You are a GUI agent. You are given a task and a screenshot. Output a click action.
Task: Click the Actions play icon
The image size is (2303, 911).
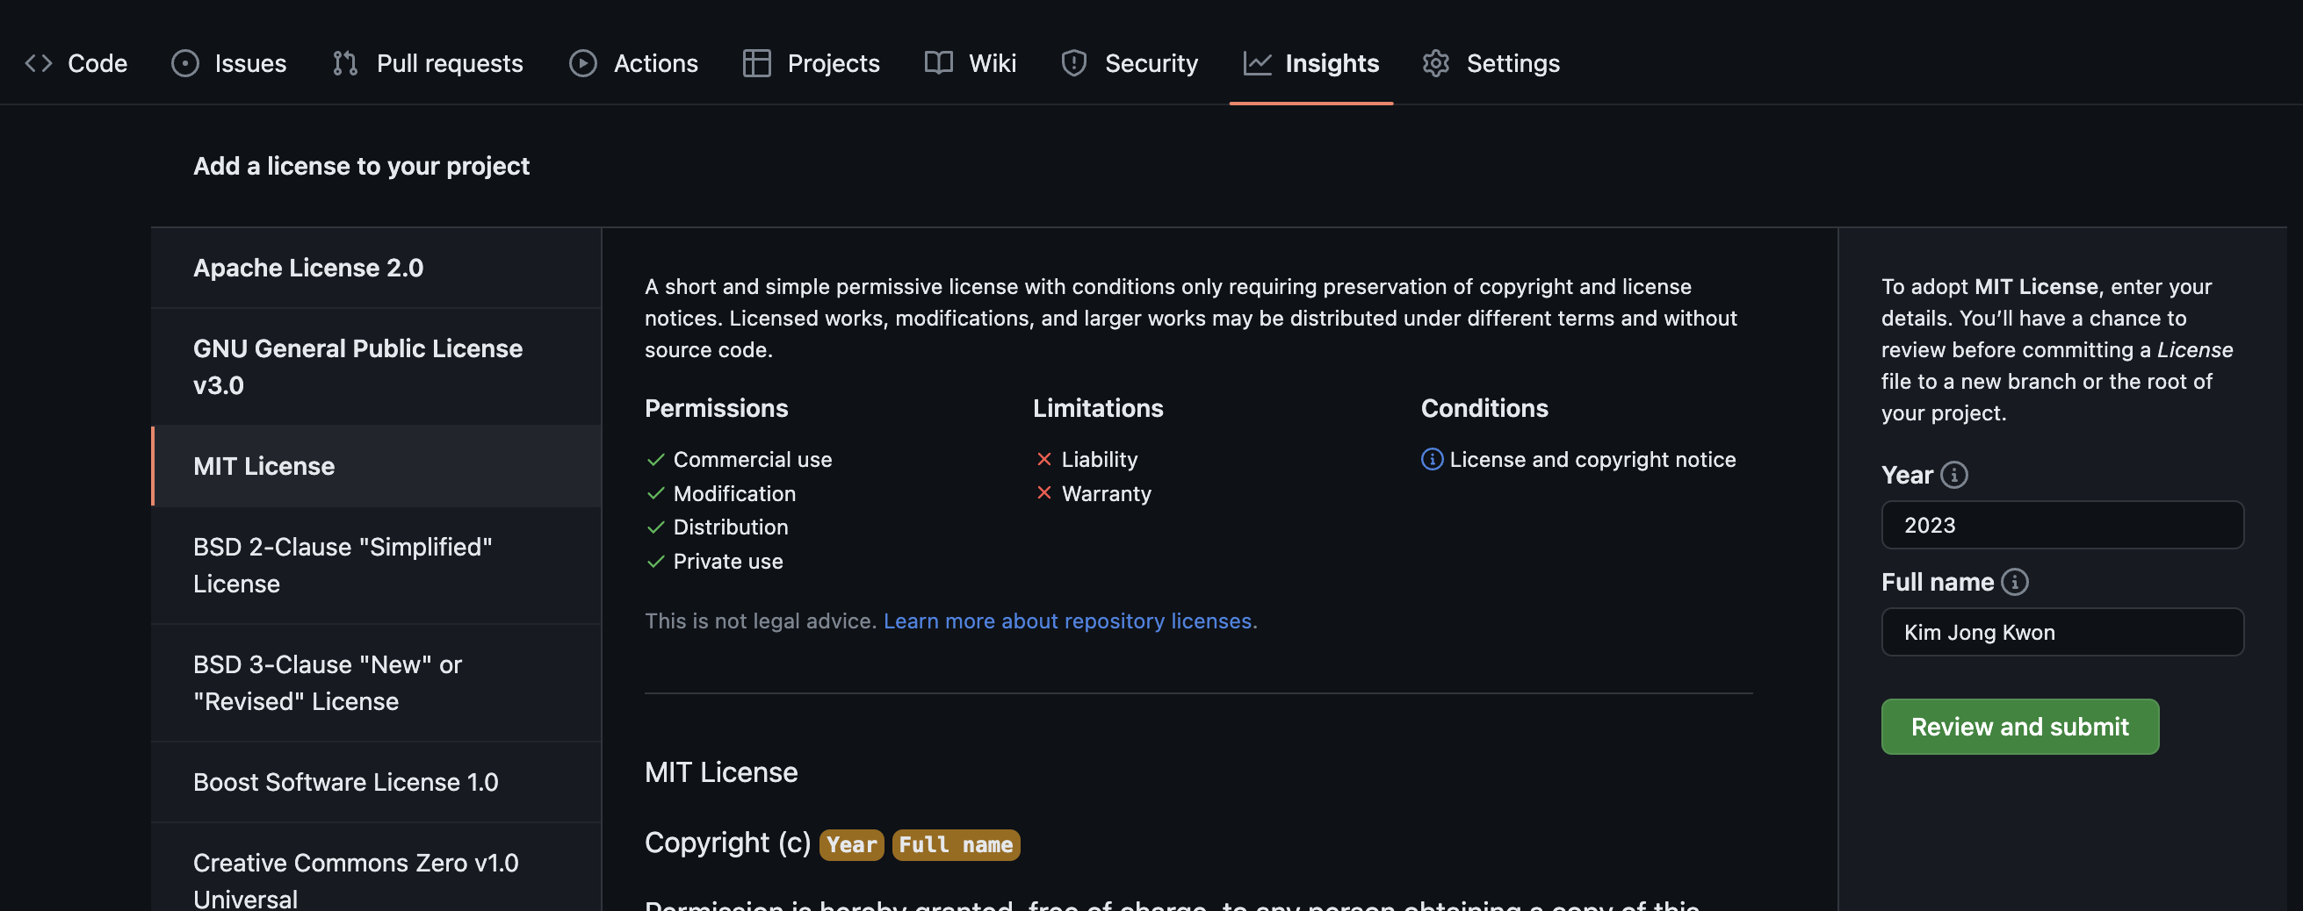pyautogui.click(x=583, y=63)
